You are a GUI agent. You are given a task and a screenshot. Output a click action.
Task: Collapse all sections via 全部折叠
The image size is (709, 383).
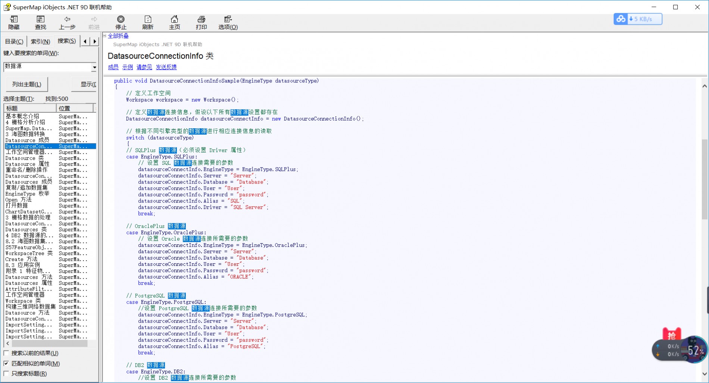[x=118, y=36]
